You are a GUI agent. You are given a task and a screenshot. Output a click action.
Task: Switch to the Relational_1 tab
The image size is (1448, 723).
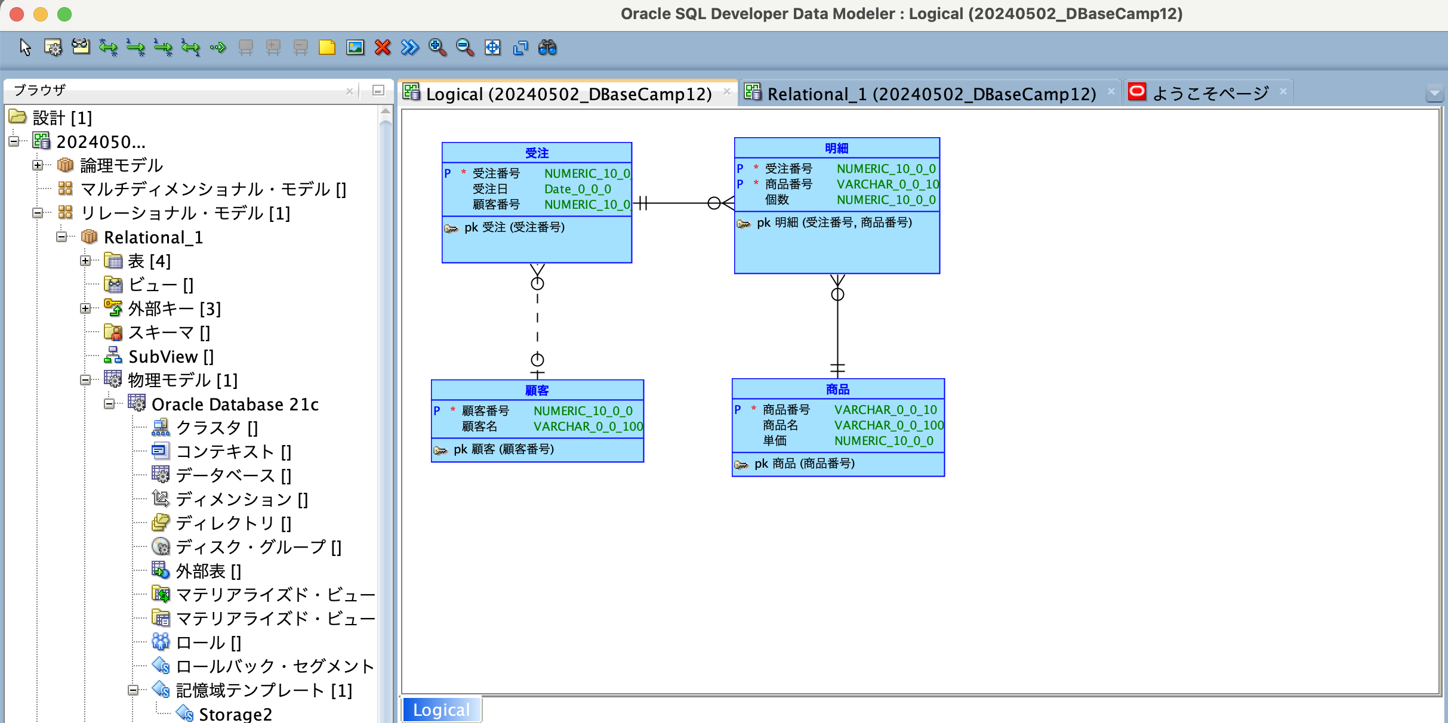928,92
